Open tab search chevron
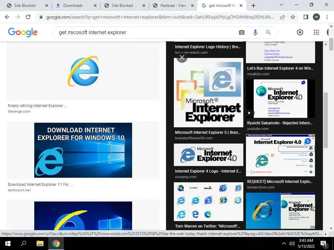This screenshot has height=250, width=334. (x=281, y=5)
